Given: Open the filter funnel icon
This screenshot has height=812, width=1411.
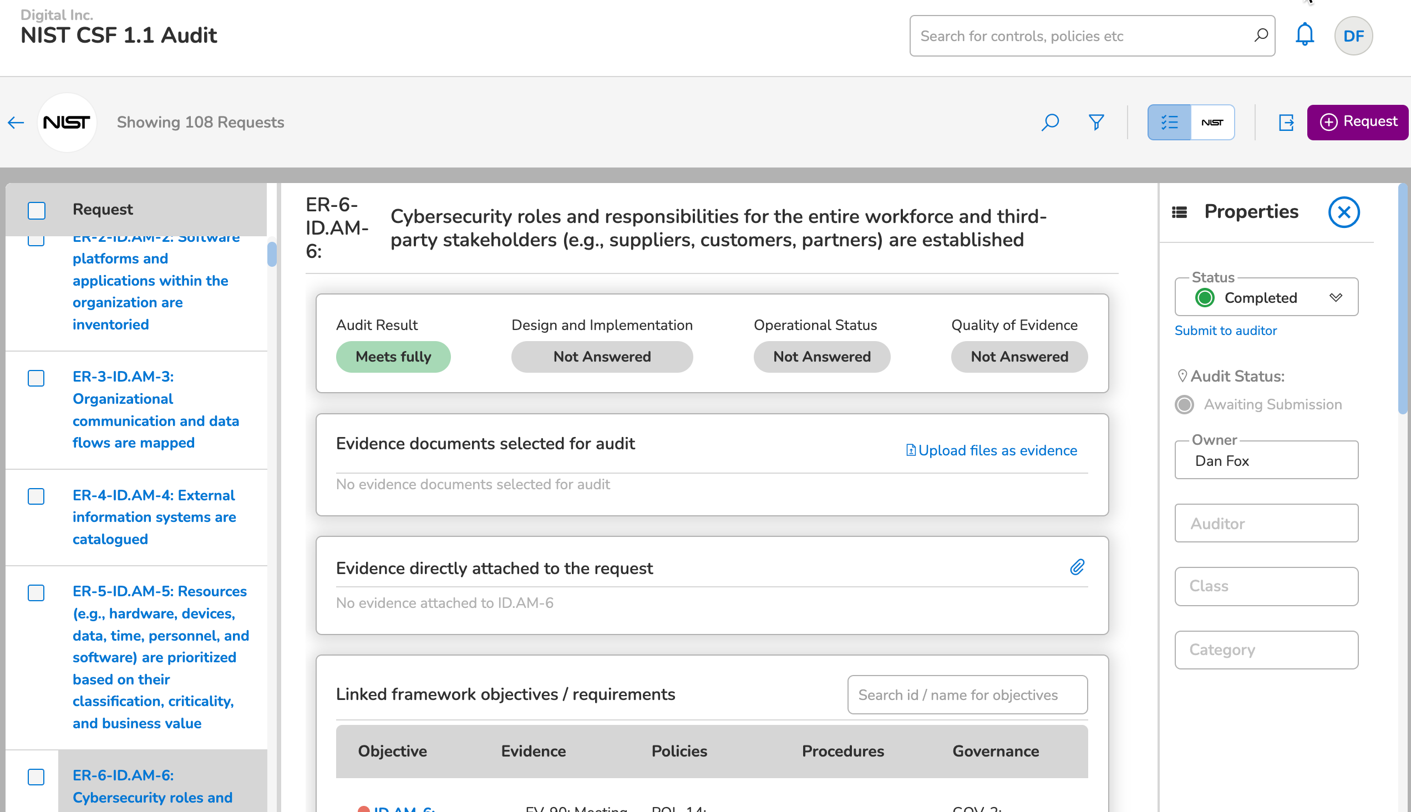Looking at the screenshot, I should tap(1096, 122).
